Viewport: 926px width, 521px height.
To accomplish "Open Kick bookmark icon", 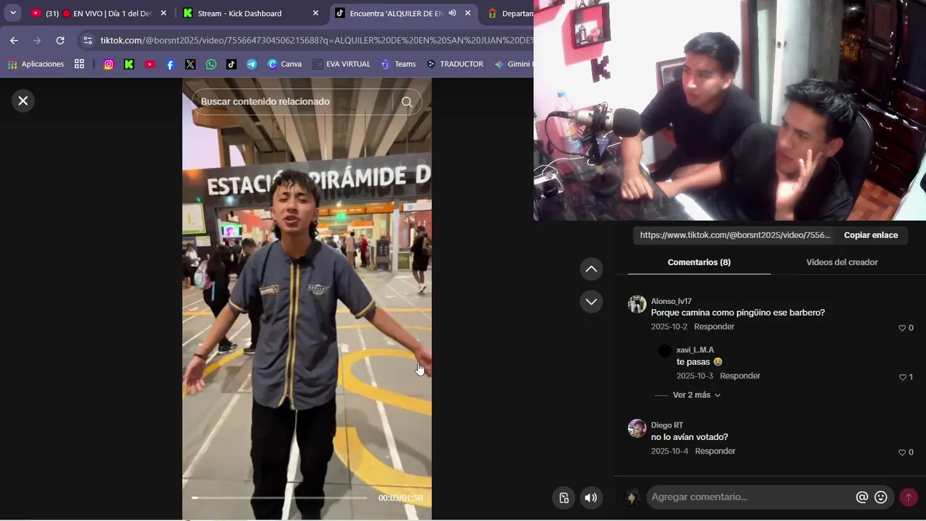I will point(129,64).
